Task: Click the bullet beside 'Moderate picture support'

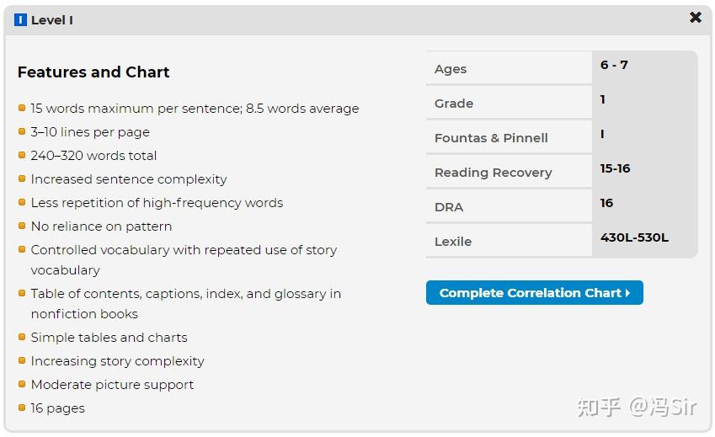Action: 22,384
